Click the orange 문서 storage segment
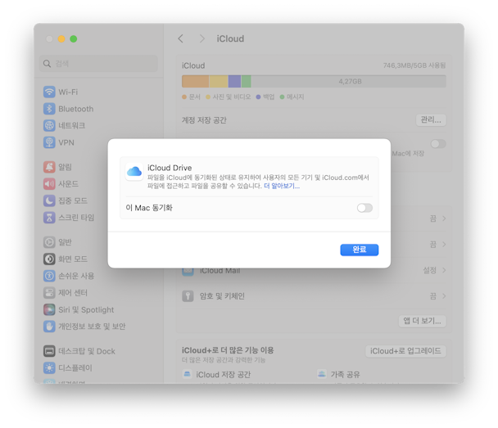498x428 pixels. point(195,81)
